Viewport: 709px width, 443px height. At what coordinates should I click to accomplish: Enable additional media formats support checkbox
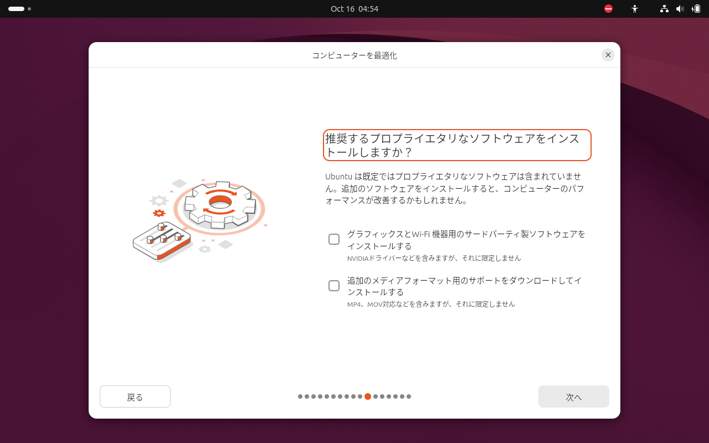coord(334,286)
